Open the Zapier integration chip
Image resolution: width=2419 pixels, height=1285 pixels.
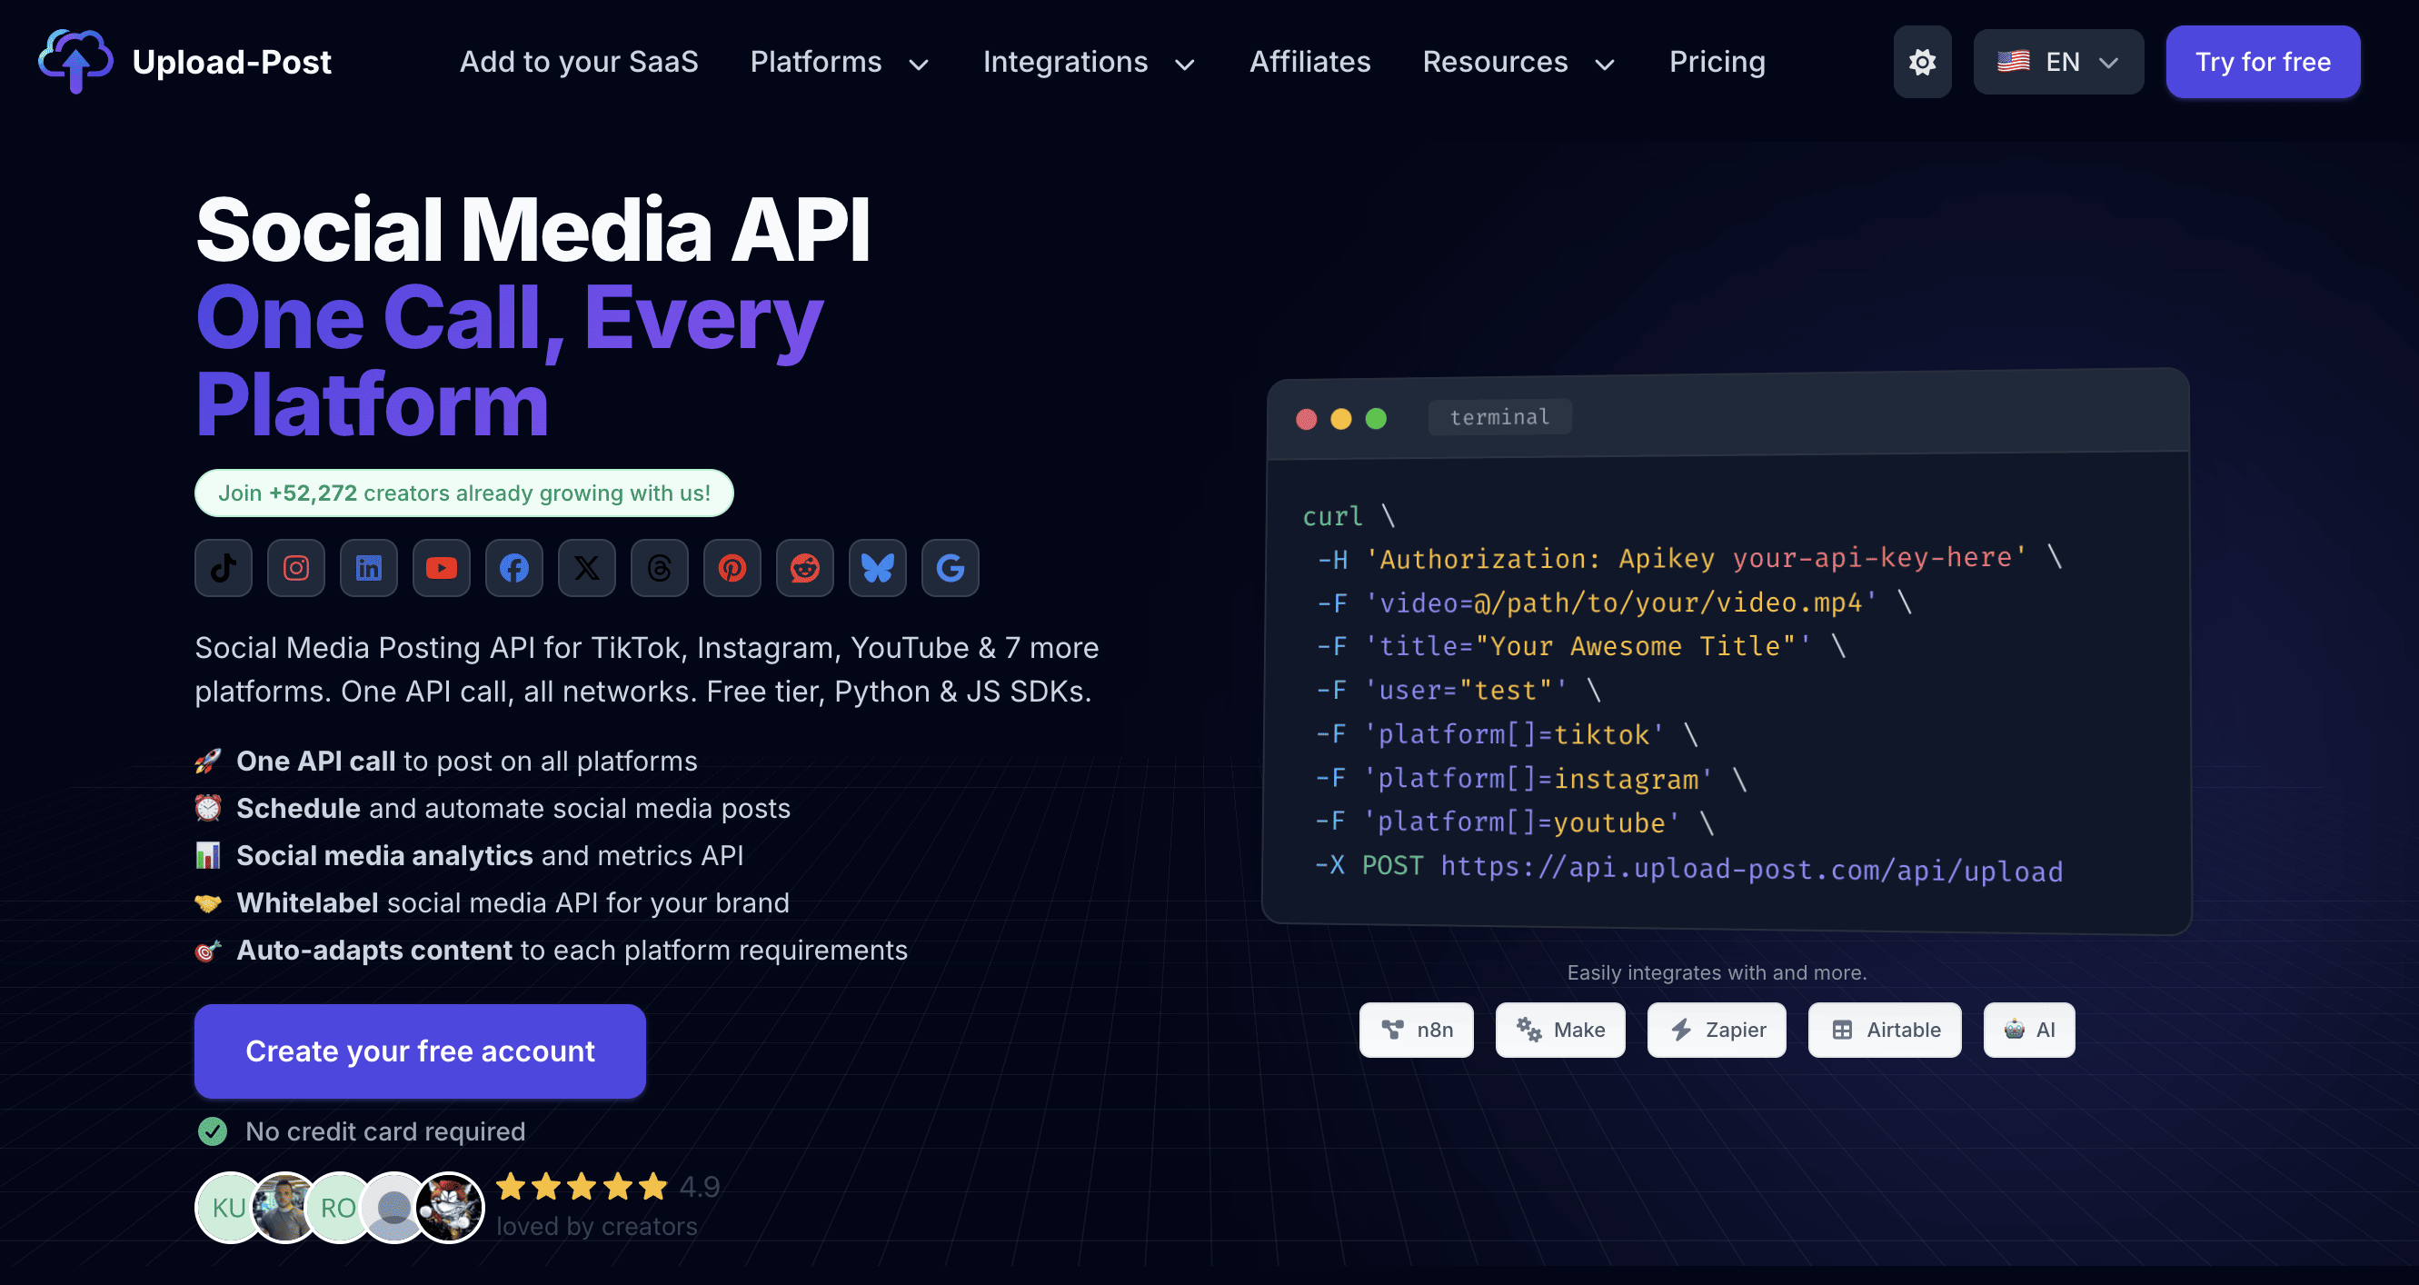(1717, 1030)
